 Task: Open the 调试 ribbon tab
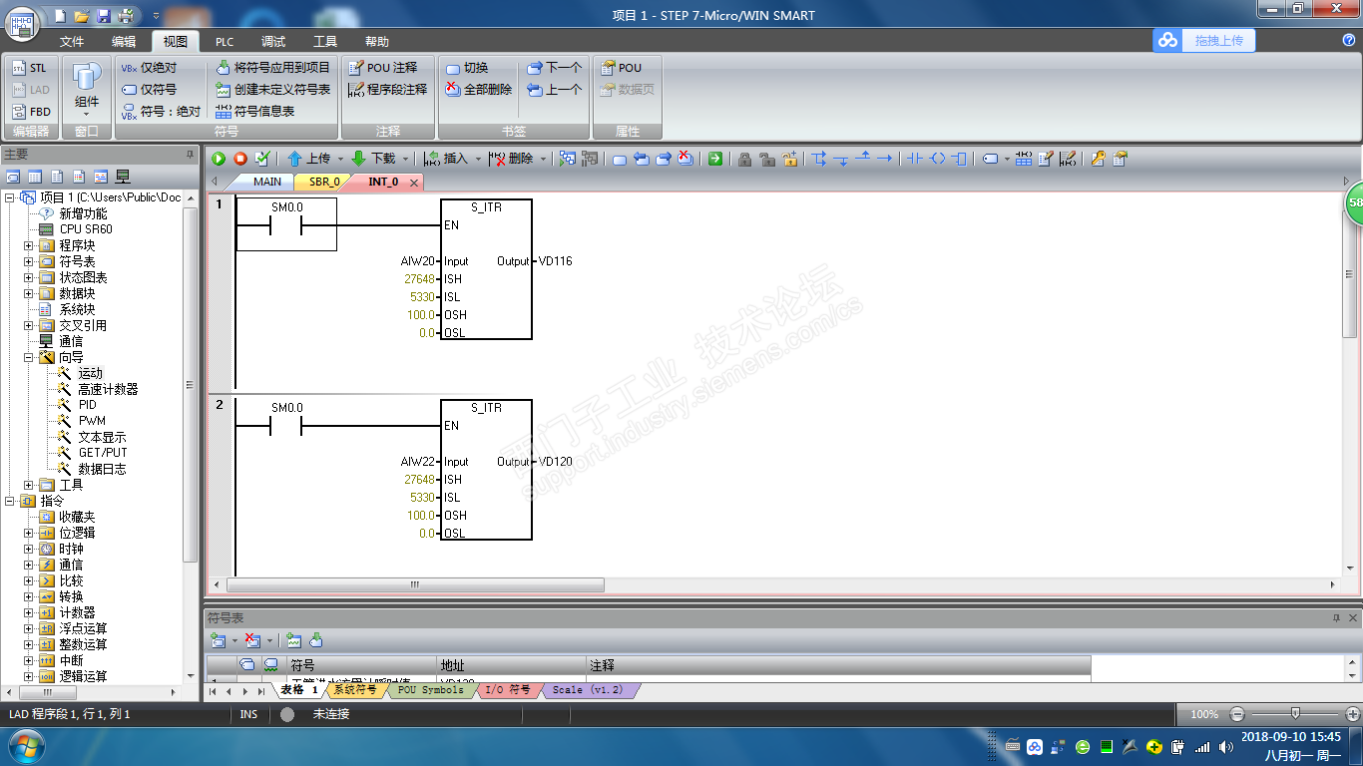point(273,42)
